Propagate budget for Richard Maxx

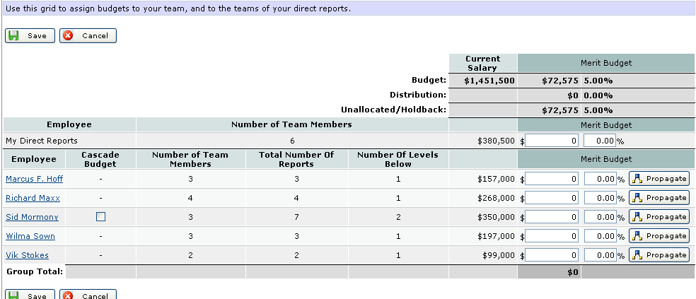pyautogui.click(x=659, y=198)
